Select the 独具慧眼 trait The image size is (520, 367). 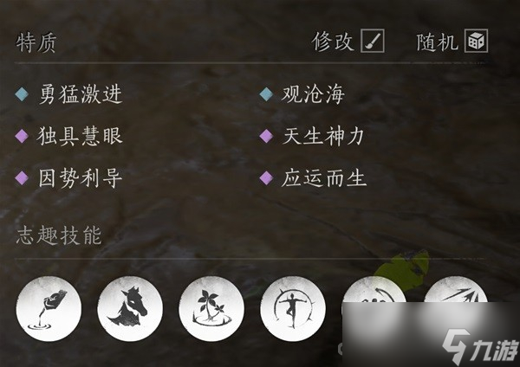tap(80, 136)
